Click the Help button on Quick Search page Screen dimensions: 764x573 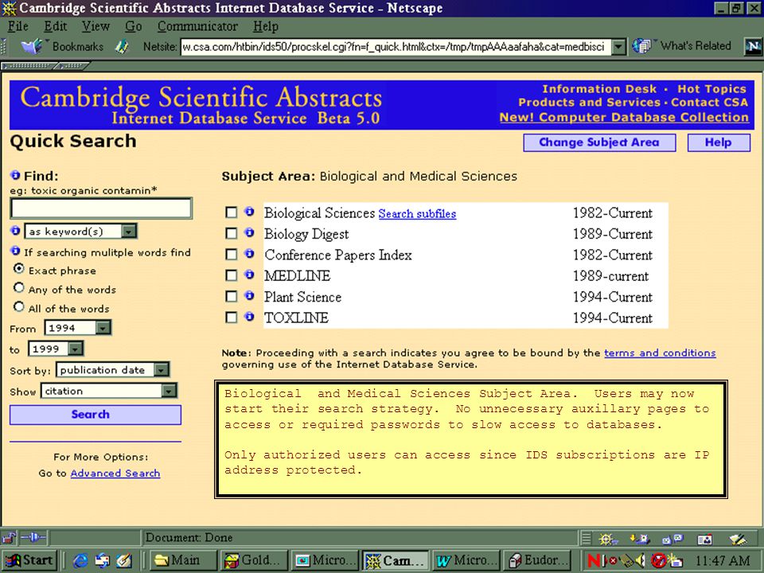719,142
